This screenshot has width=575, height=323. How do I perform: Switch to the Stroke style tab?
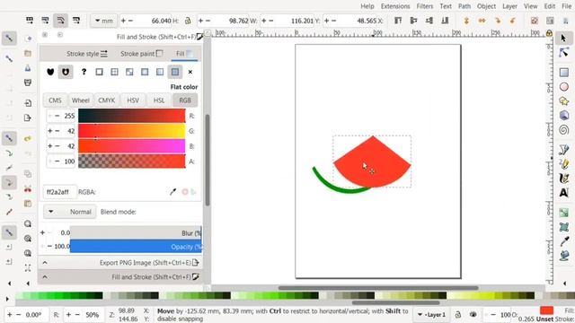coord(87,54)
